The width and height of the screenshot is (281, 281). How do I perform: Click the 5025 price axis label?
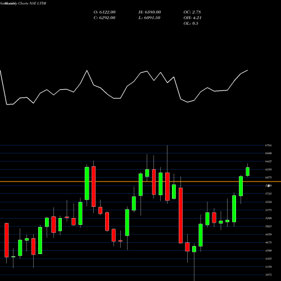pyautogui.click(x=268, y=226)
